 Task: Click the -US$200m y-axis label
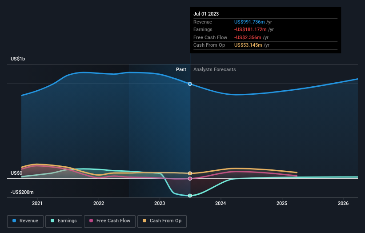[22, 192]
